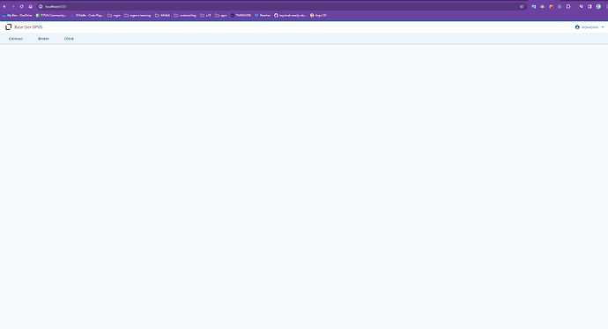Bookmark this page with the star icon
Viewport: 608px width, 329px height.
point(522,6)
